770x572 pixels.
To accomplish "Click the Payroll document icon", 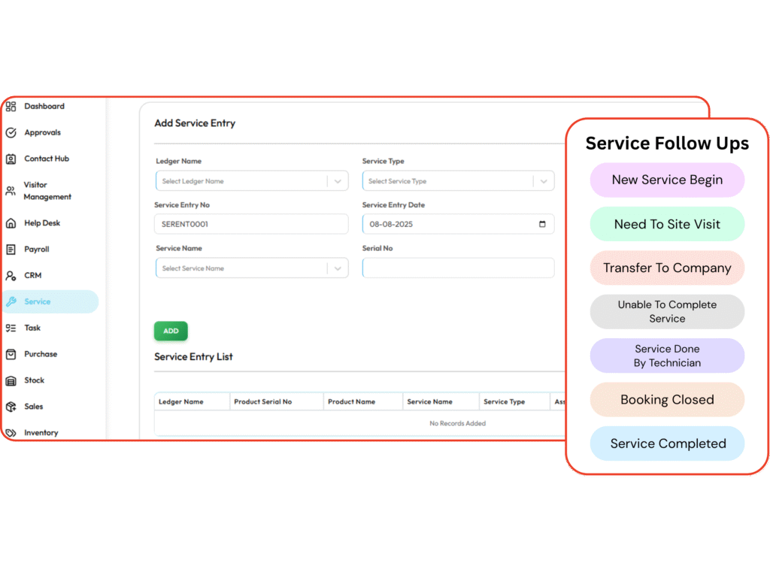I will tap(11, 250).
